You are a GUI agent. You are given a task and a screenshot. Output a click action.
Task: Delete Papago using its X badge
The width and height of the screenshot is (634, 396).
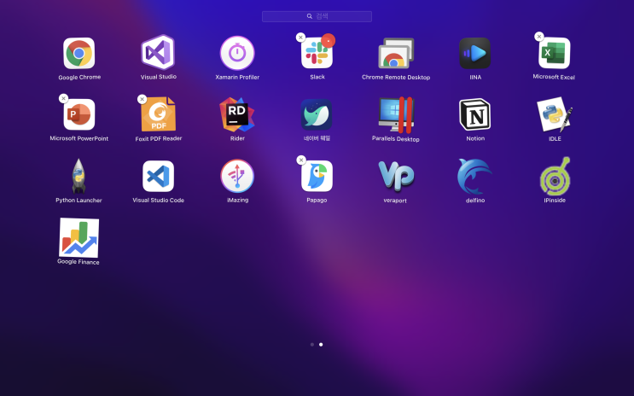301,160
